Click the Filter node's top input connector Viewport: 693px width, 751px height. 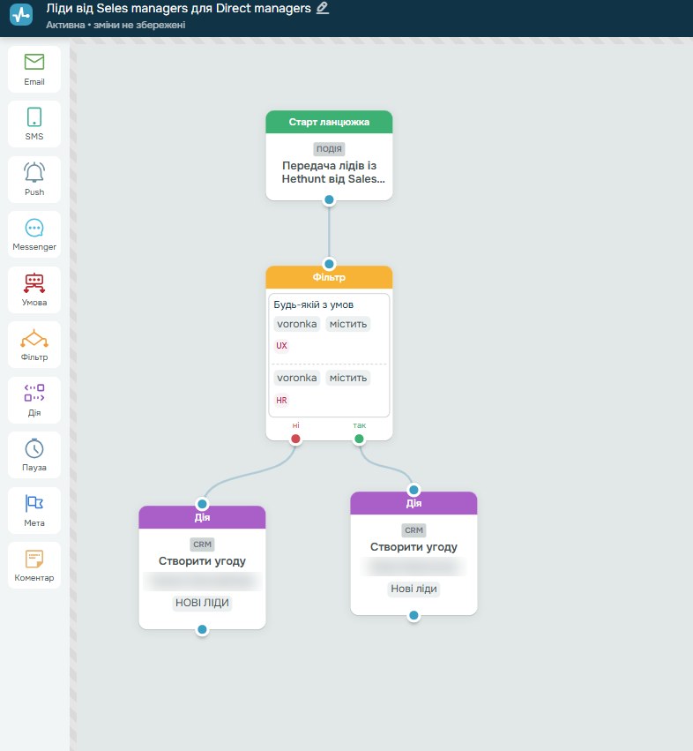[x=329, y=264]
